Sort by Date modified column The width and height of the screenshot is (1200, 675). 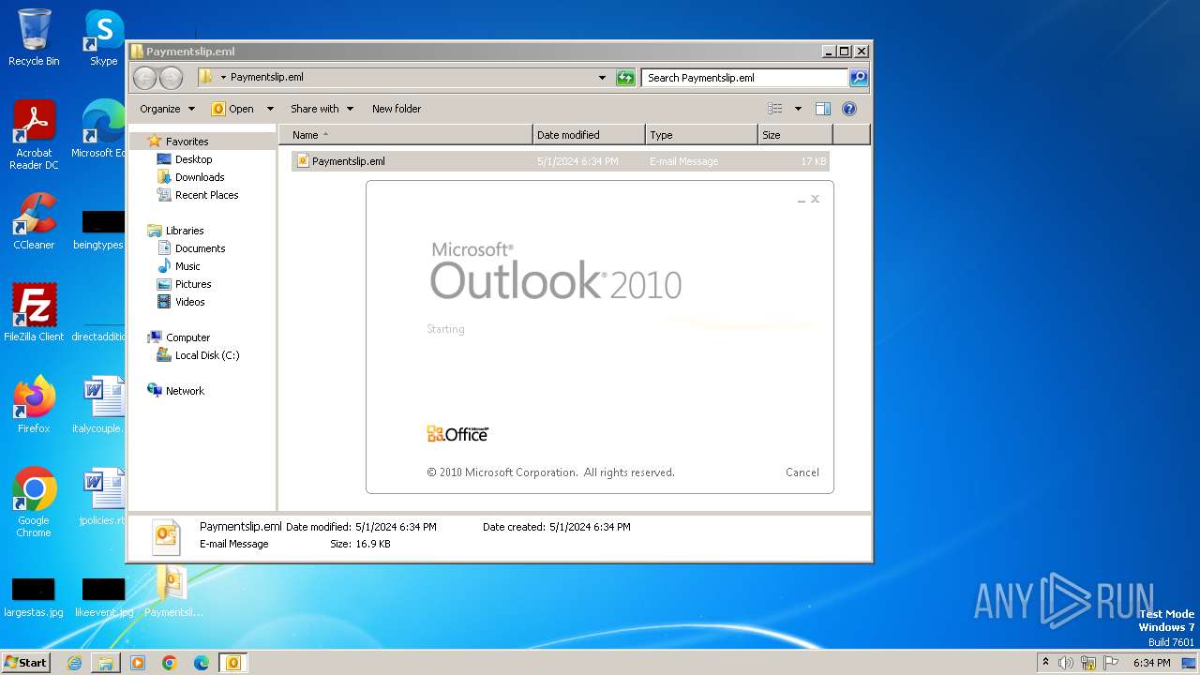click(589, 135)
